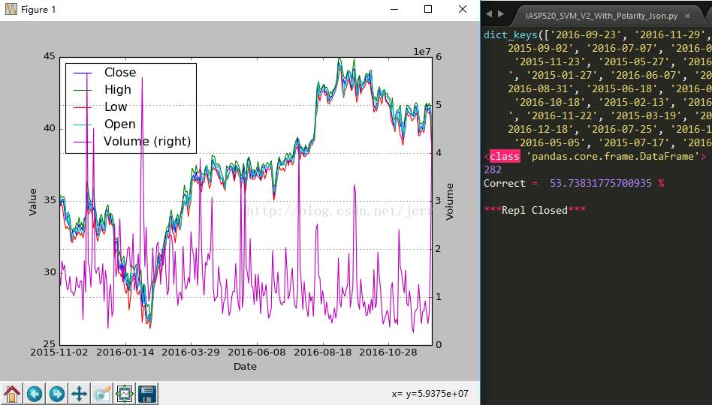The width and height of the screenshot is (712, 405).
Task: Click the Figure 1 window icon
Action: (11, 9)
